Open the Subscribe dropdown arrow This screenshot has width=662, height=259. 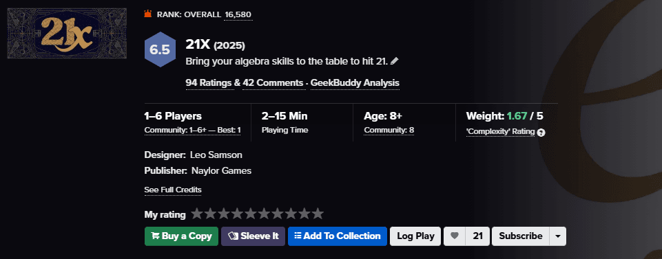click(558, 236)
